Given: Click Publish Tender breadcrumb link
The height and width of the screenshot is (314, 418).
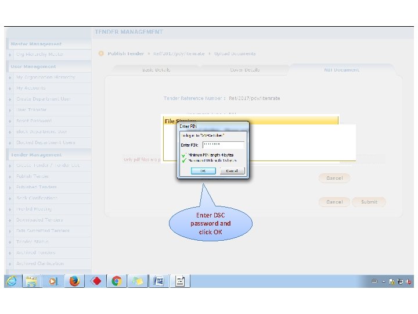Looking at the screenshot, I should [125, 53].
